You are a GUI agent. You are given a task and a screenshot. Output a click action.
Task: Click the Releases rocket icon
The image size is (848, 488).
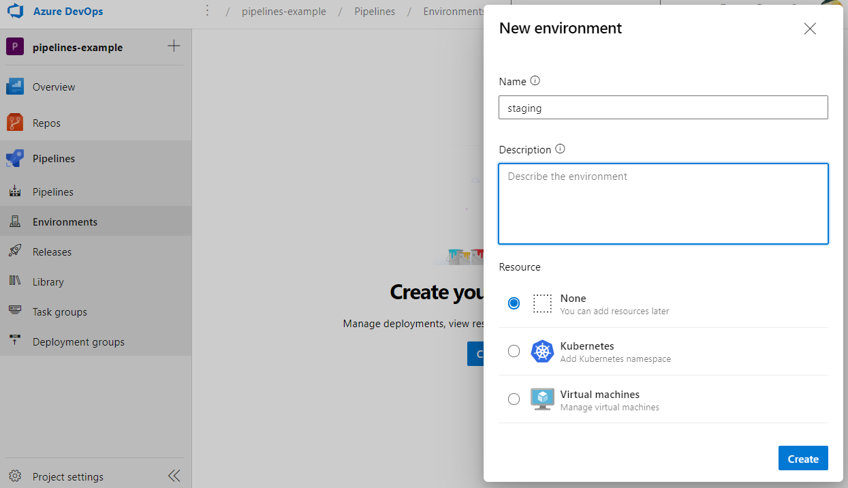[x=15, y=251]
